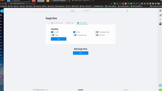Open the video camera icon in left sidebar

click(x=1, y=55)
